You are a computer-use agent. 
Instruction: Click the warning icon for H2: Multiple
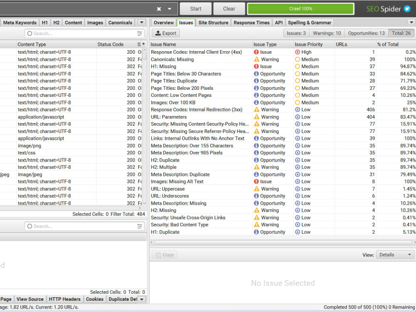[257, 167]
